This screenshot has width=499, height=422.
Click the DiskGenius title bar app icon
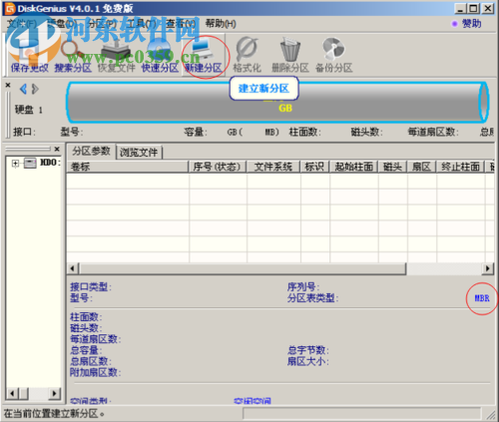click(x=10, y=8)
